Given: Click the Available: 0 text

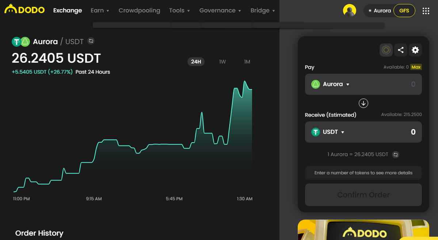Looking at the screenshot, I should [x=396, y=67].
